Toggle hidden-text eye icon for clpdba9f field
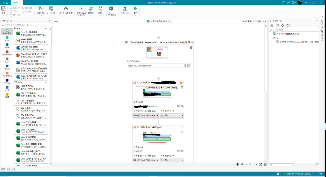Viewport: 326px width, 177px height. pyautogui.click(x=182, y=151)
